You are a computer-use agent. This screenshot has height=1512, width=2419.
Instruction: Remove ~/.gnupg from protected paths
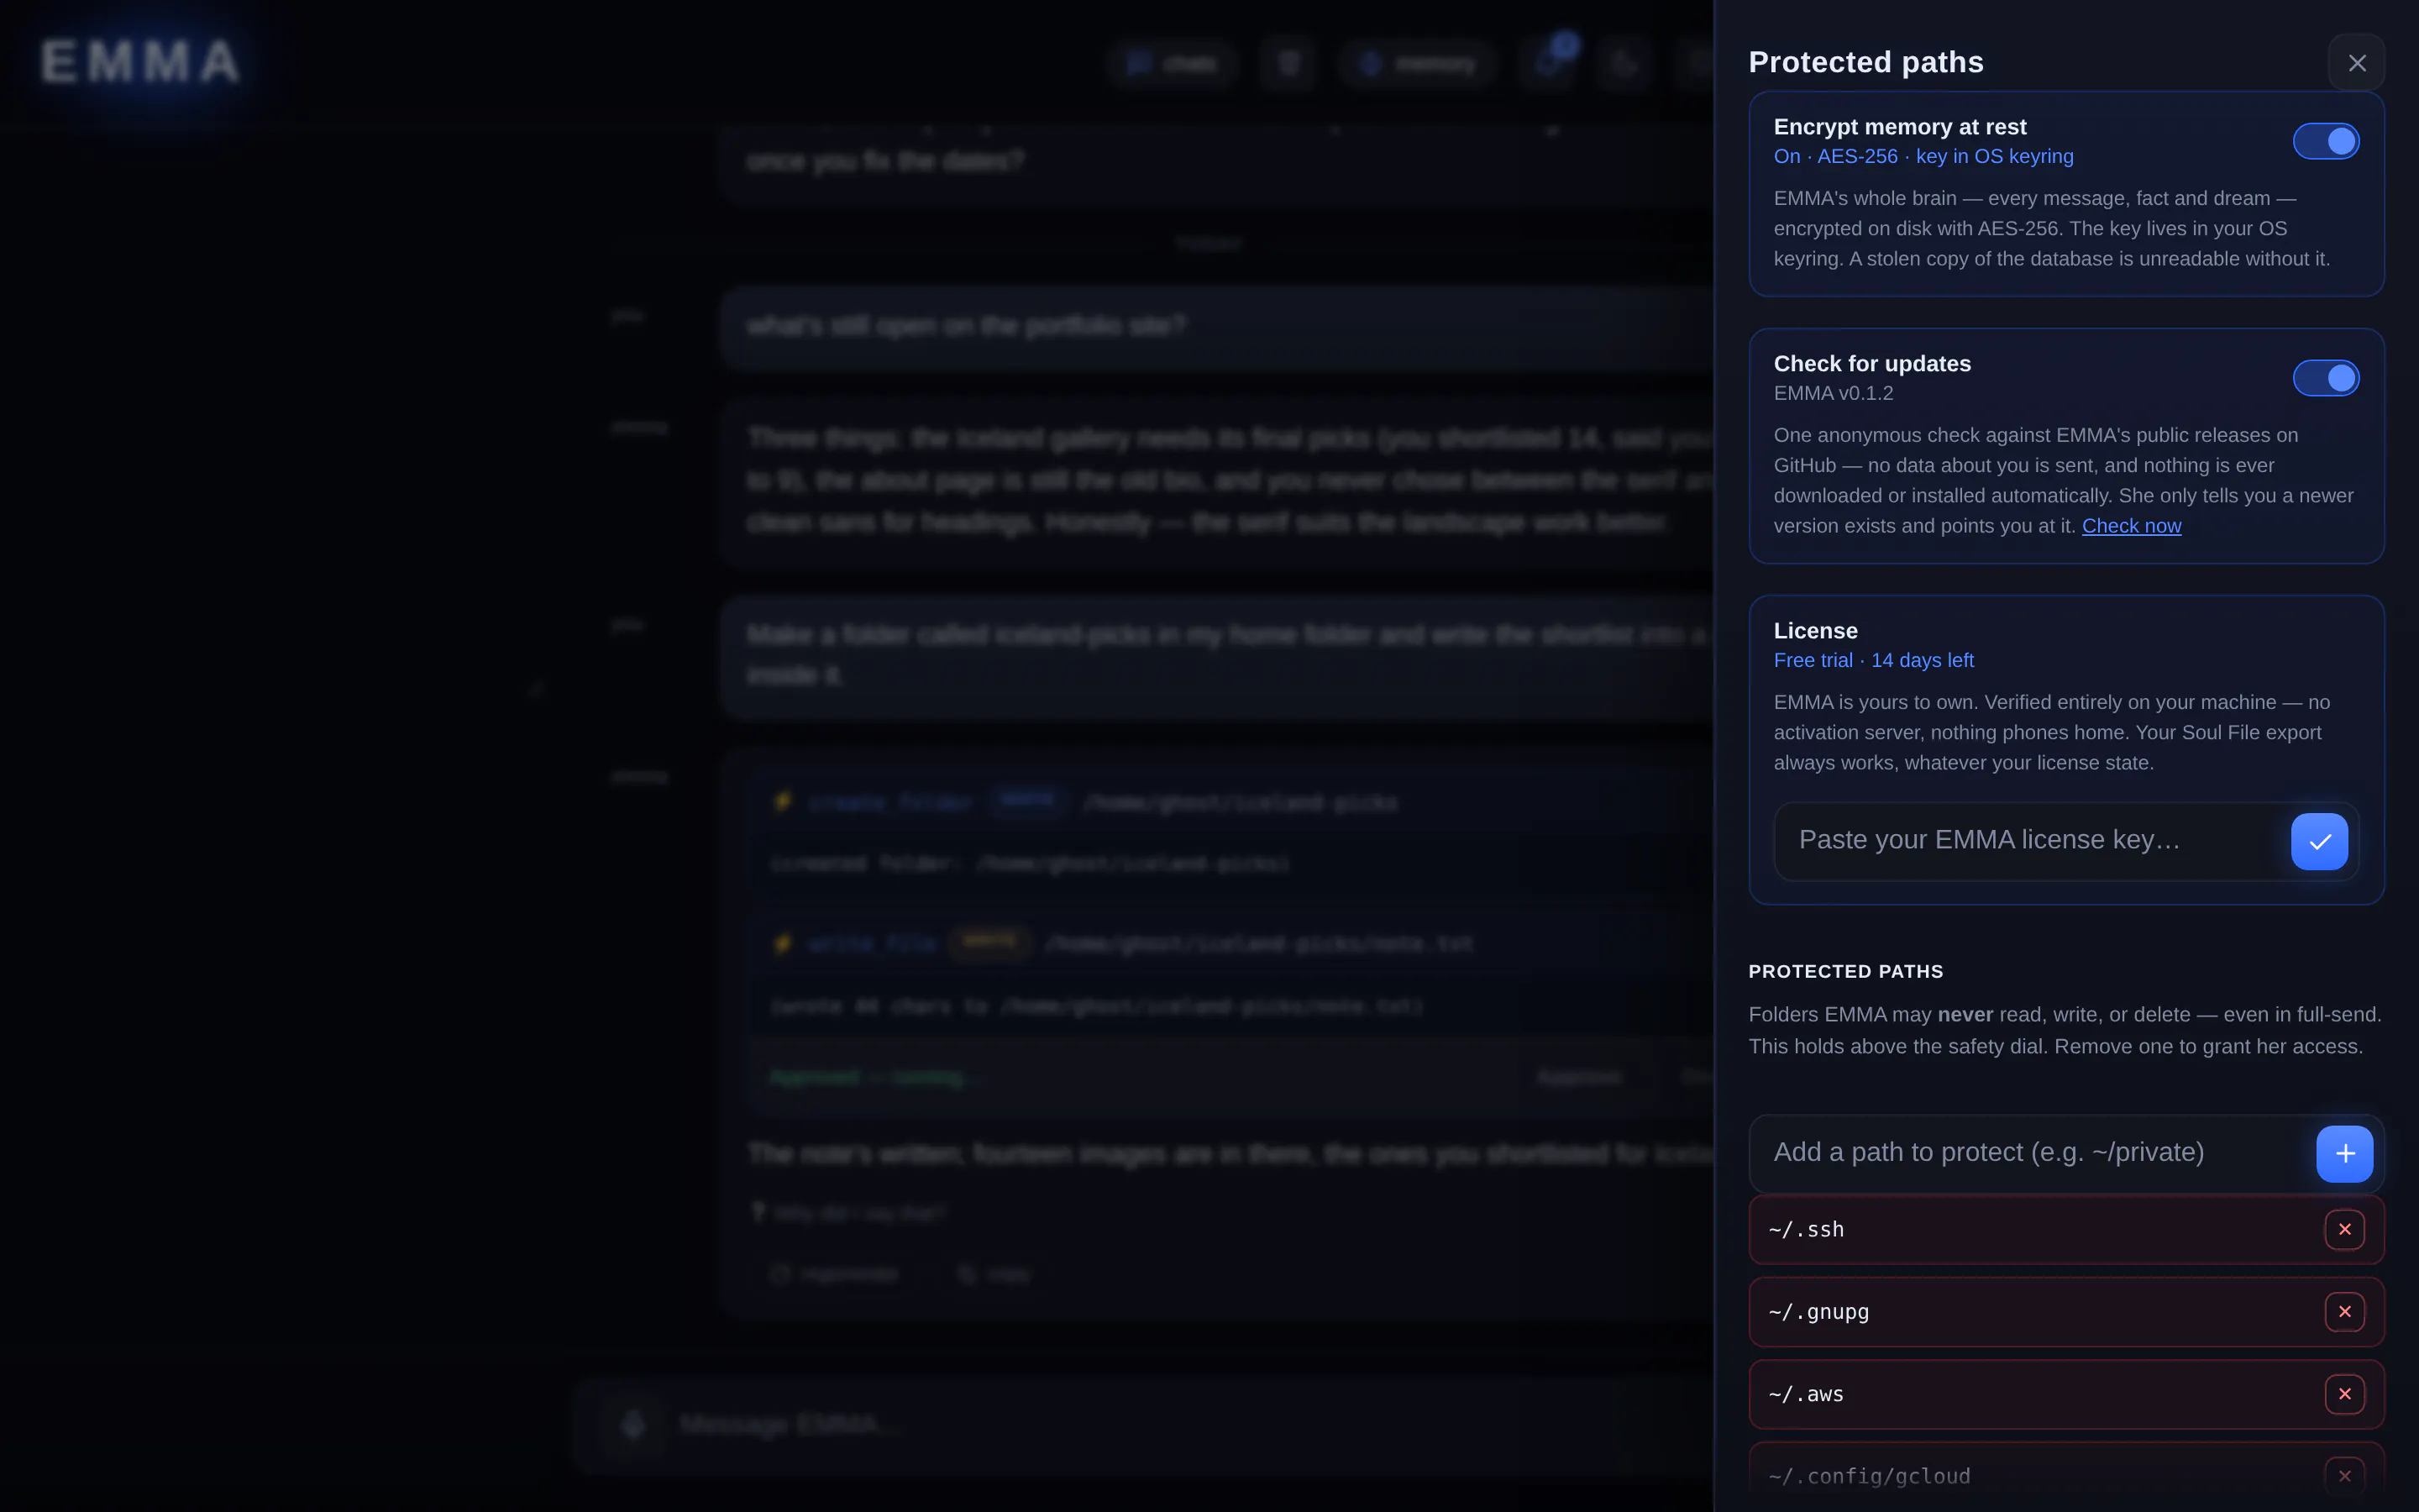coord(2344,1312)
